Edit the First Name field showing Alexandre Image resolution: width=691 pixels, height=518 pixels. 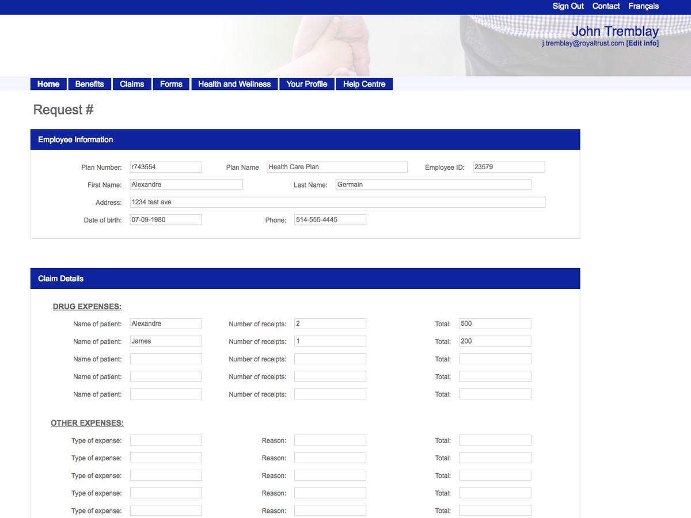pos(186,184)
